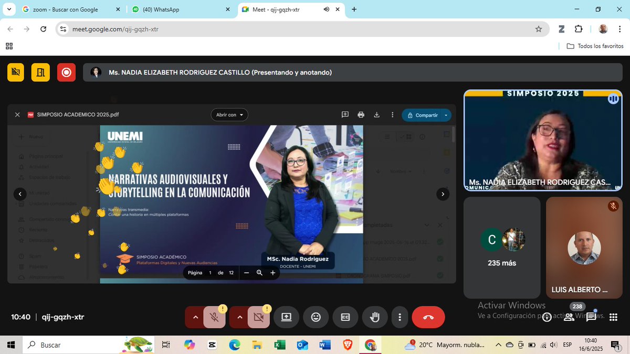Viewport: 630px width, 354px height.
Task: Toggle closed captions button
Action: tap(345, 317)
